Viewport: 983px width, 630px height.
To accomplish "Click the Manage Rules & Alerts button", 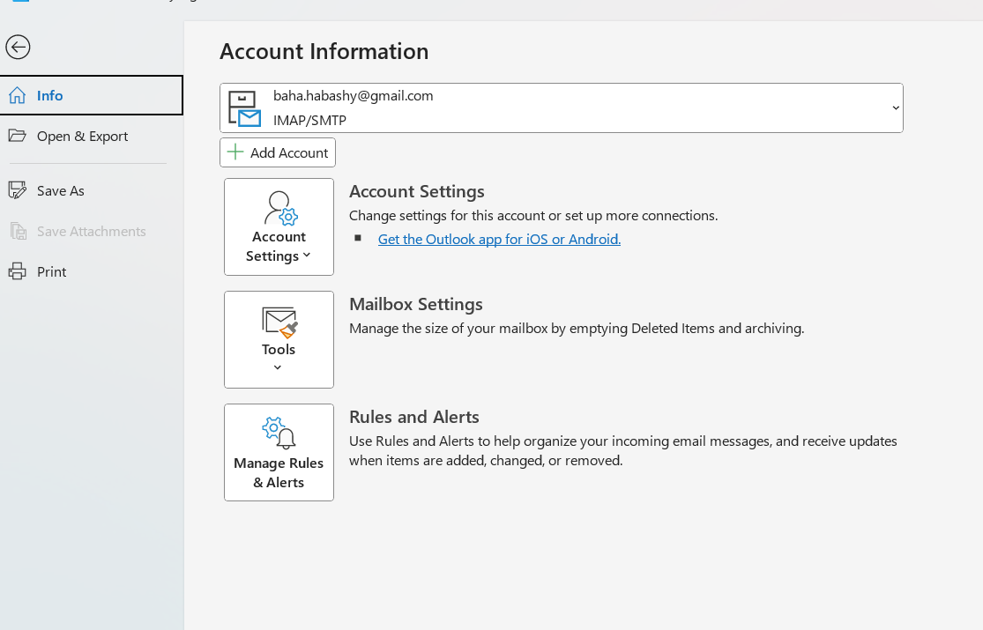I will 279,453.
